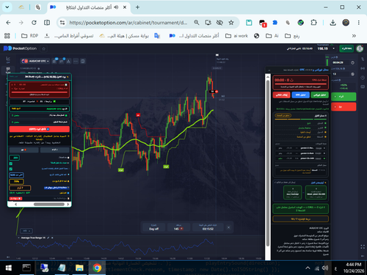Viewport: 367px width, 275px height.
Task: Click the horizontal line tool in chart toolbar
Action: point(76,61)
